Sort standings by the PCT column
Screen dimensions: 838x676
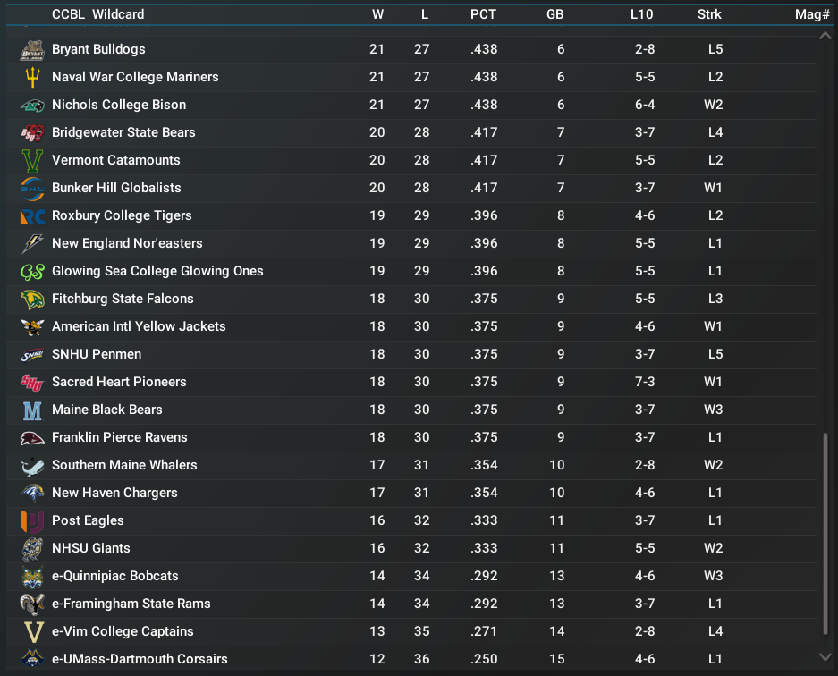[x=483, y=14]
